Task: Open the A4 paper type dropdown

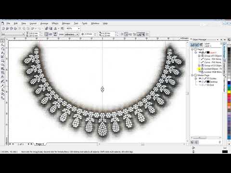Action: pyautogui.click(x=23, y=34)
